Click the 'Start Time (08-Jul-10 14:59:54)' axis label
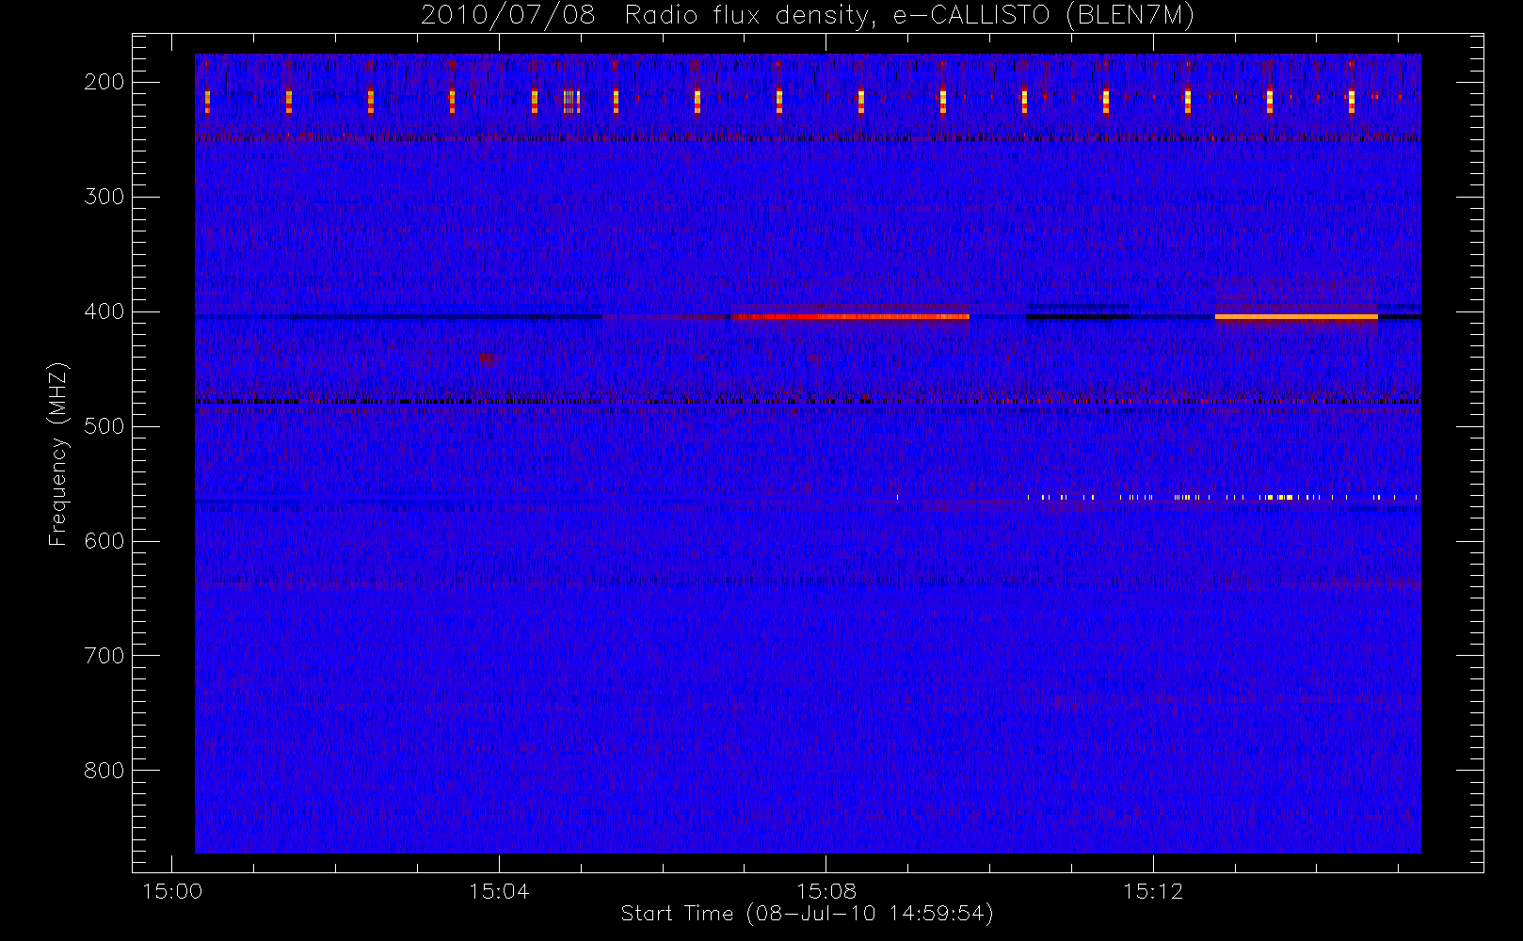This screenshot has width=1523, height=941. 807,914
